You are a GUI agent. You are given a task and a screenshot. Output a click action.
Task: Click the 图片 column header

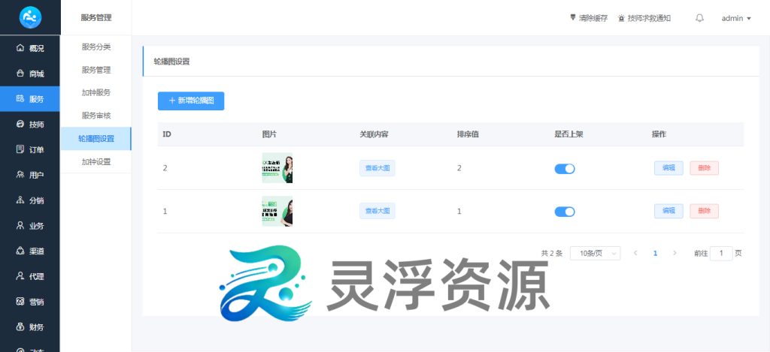tap(270, 134)
